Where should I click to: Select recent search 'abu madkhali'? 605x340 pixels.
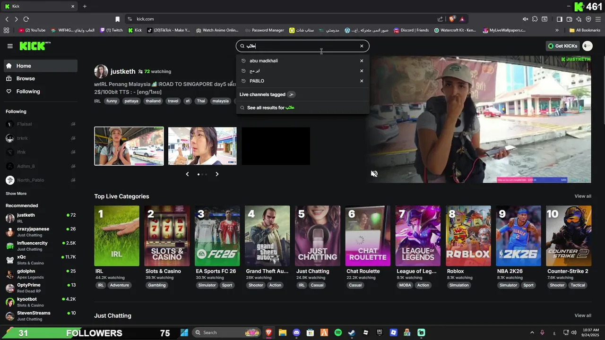(264, 61)
